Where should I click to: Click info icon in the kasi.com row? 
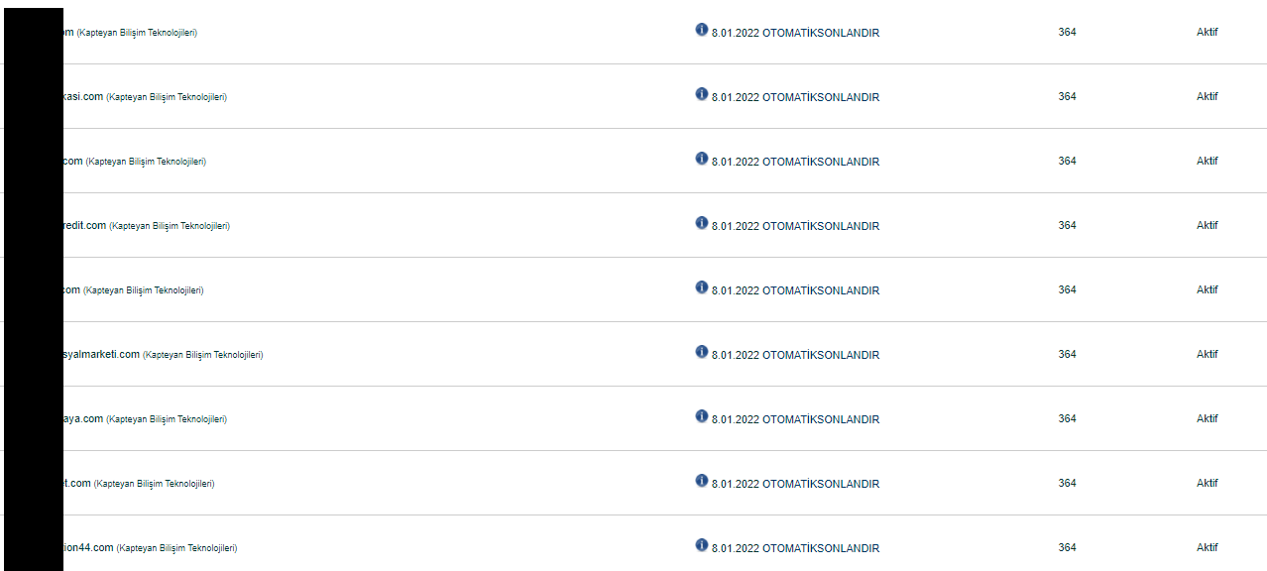702,93
